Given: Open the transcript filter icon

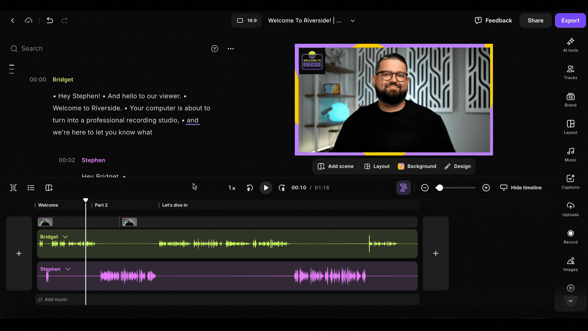Looking at the screenshot, I should click(x=214, y=48).
